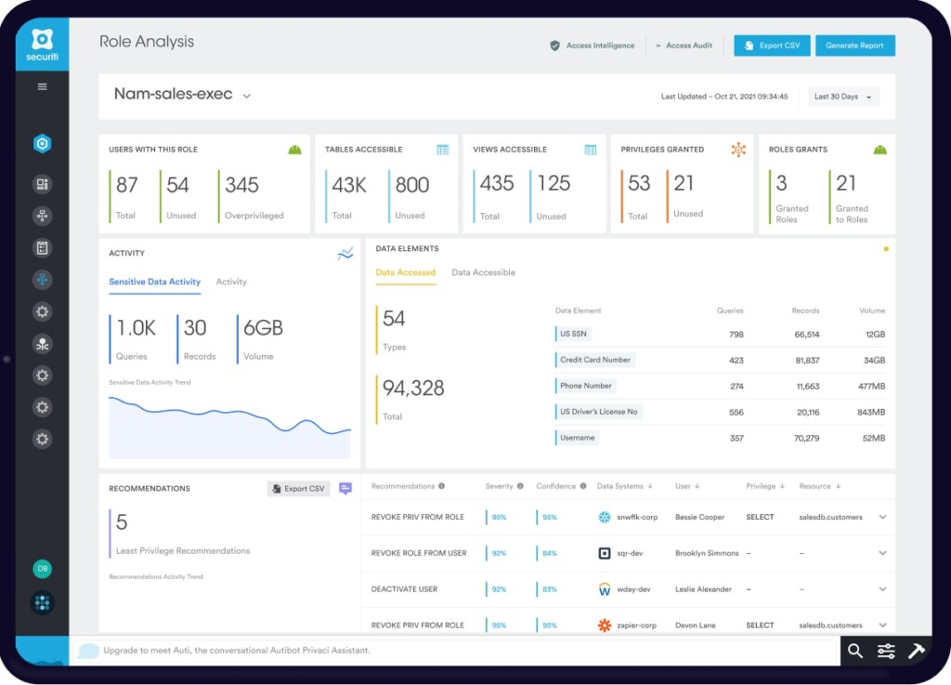Open the Last 30 Days dropdown

pyautogui.click(x=843, y=97)
